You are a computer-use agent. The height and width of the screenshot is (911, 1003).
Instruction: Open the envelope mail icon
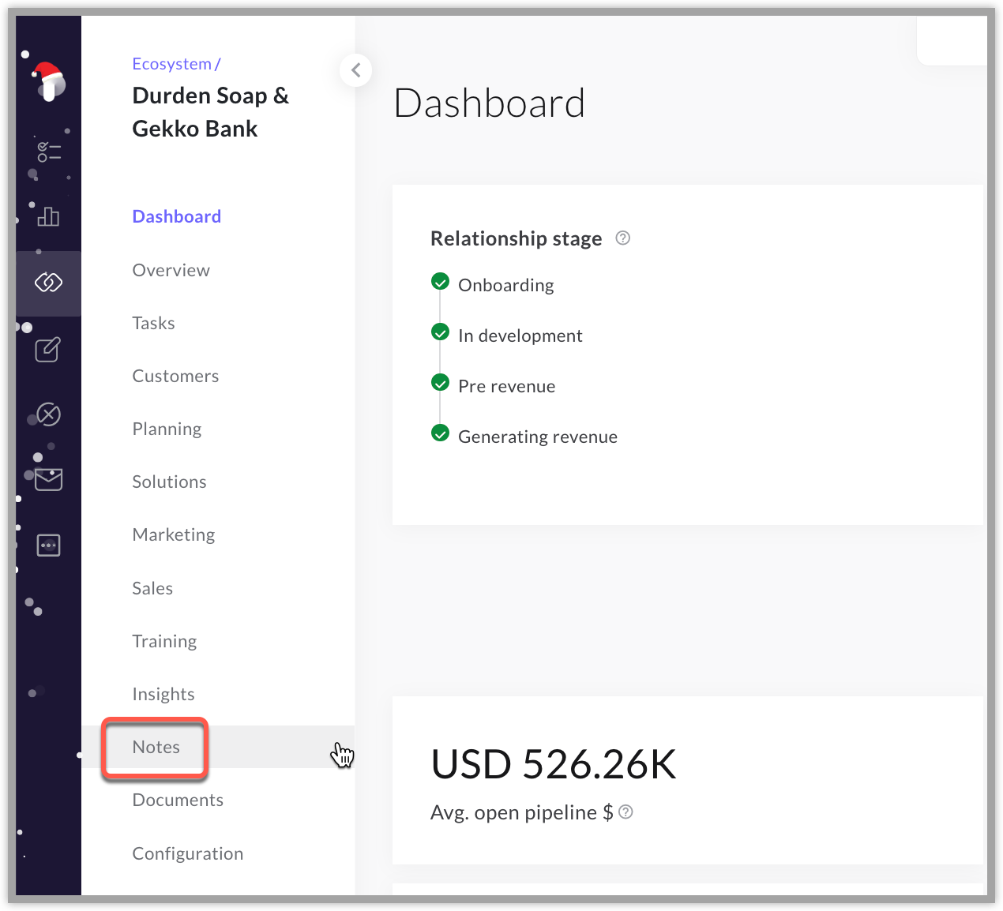(48, 479)
